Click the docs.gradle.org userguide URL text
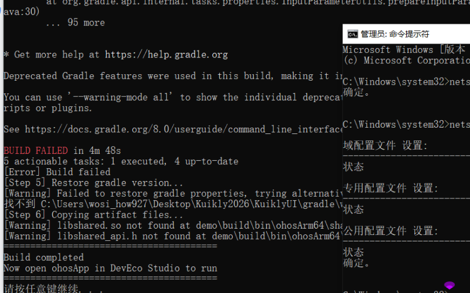The height and width of the screenshot is (293, 470). [183, 129]
